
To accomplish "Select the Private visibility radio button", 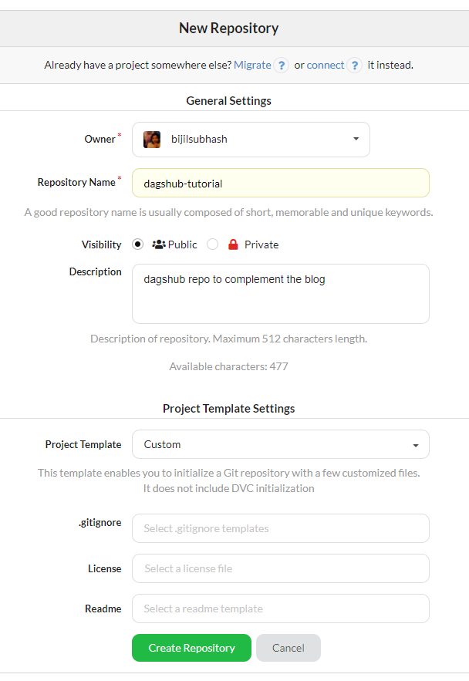I will [212, 244].
